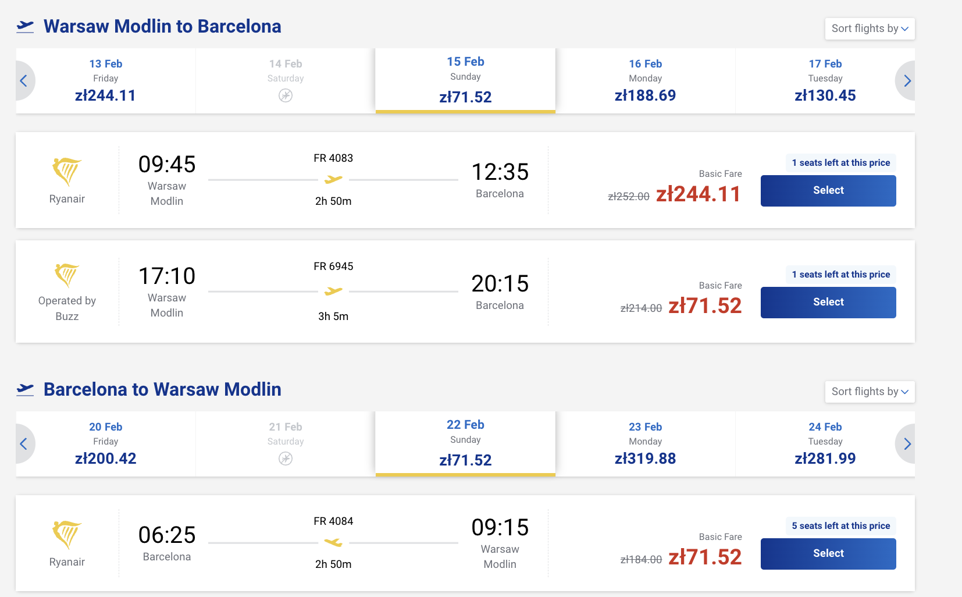
Task: Open Sort flights by dropdown for outbound flights
Action: [x=870, y=29]
